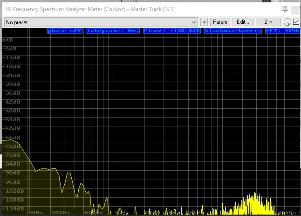Image resolution: width=301 pixels, height=216 pixels.
Task: Change the blackman-harris window type
Action: (233, 31)
